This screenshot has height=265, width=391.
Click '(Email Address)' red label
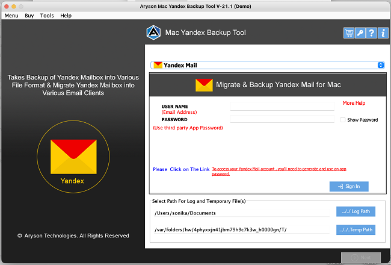pyautogui.click(x=179, y=112)
